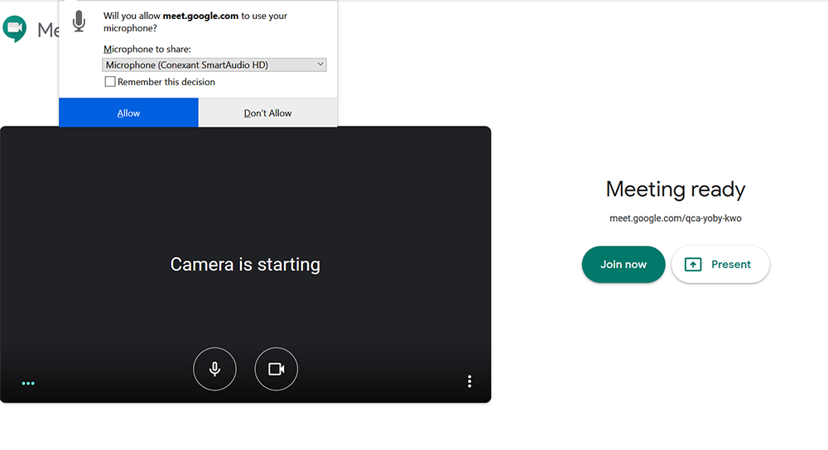Viewport: 828px width, 450px height.
Task: Click the Microphone to share label
Action: (x=147, y=49)
